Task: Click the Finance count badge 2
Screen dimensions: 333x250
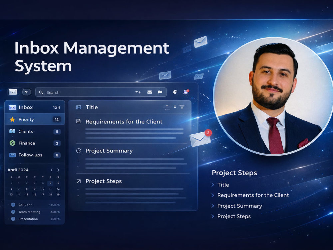Action: click(57, 143)
